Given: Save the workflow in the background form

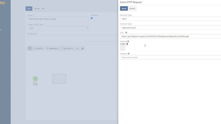Looking at the screenshot, I should (29, 9).
